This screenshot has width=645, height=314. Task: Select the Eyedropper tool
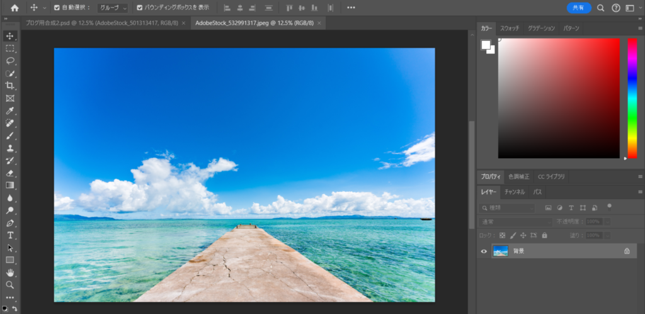pyautogui.click(x=10, y=111)
